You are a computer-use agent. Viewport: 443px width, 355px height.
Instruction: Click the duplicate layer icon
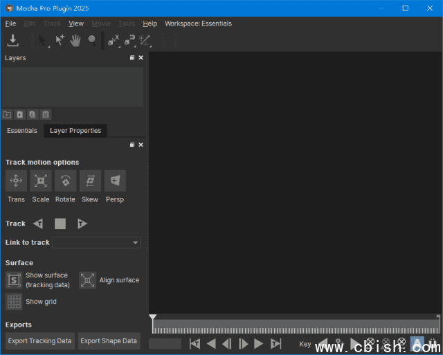tap(33, 115)
